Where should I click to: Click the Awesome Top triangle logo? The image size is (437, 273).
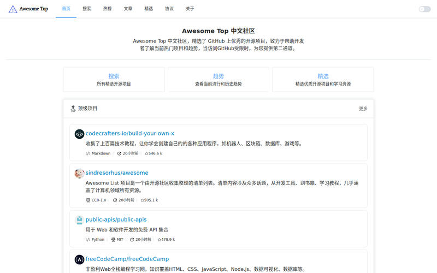(x=13, y=9)
